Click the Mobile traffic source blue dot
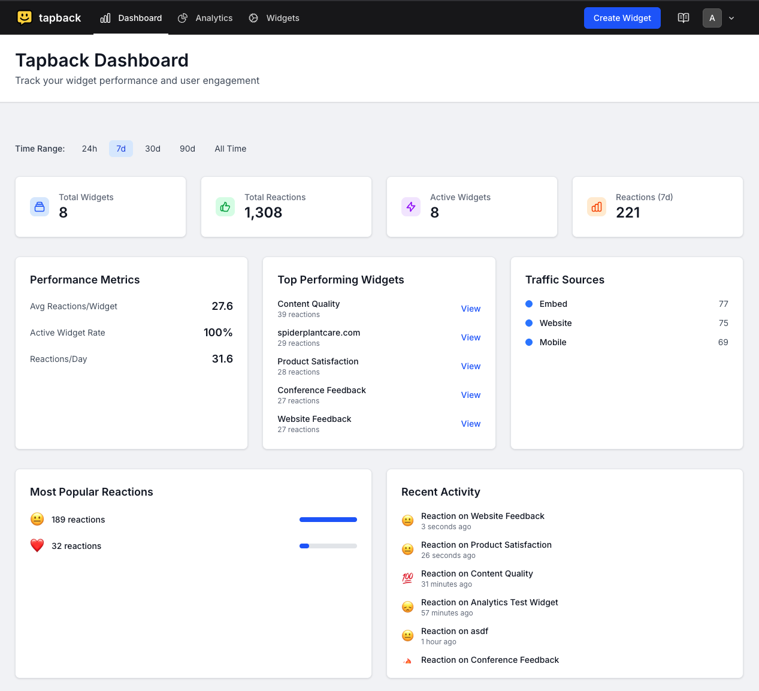This screenshot has height=691, width=759. click(x=529, y=342)
